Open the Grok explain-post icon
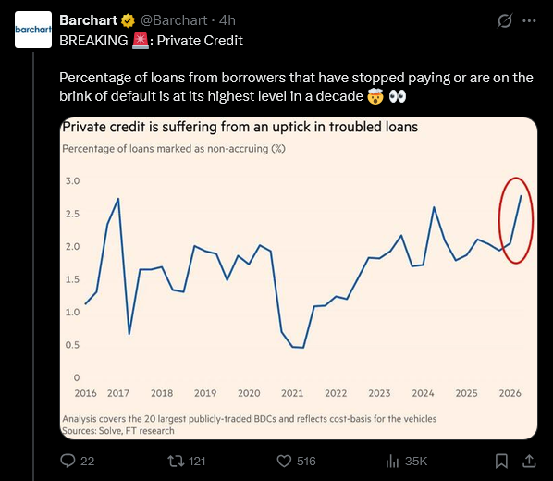The width and height of the screenshot is (553, 481). click(504, 21)
